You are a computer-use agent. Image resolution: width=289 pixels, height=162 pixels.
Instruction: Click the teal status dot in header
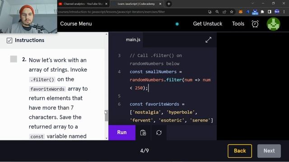(177, 24)
